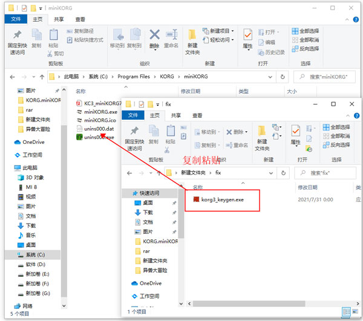Click Open (打开) in miniKORG ribbon
Image resolution: width=363 pixels, height=321 pixels.
(x=269, y=32)
